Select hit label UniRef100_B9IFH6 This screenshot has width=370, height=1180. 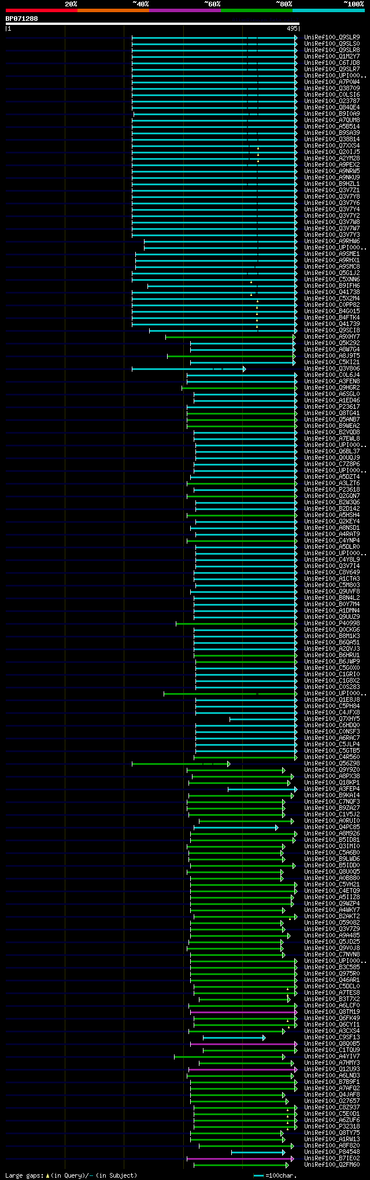tap(332, 286)
